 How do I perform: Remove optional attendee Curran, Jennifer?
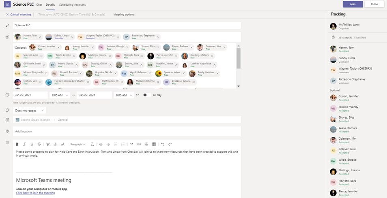point(58,47)
